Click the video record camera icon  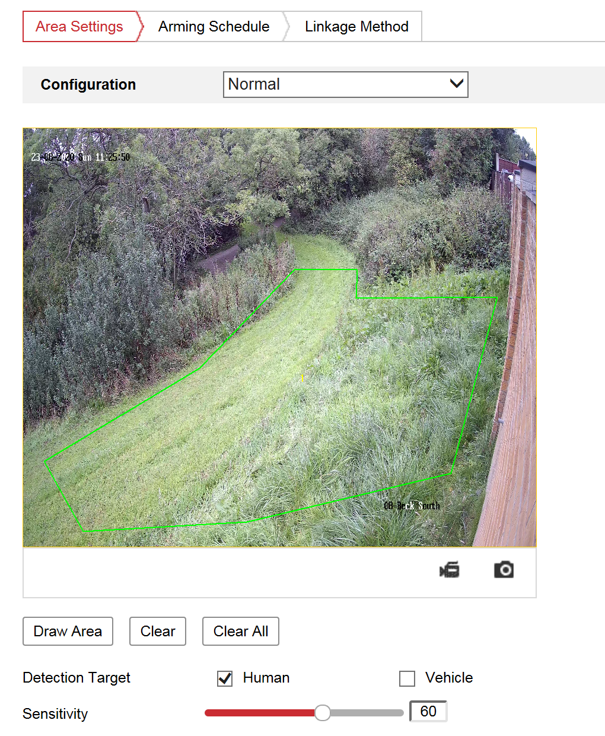tap(449, 570)
